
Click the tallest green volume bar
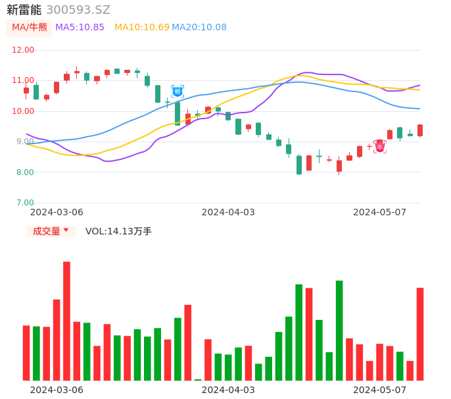click(x=339, y=330)
